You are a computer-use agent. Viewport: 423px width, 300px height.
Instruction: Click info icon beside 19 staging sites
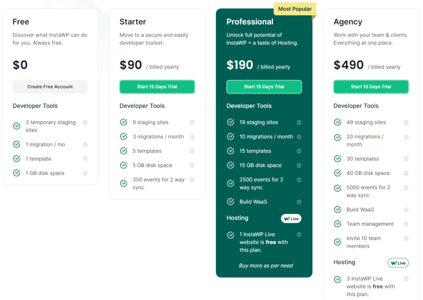[299, 123]
